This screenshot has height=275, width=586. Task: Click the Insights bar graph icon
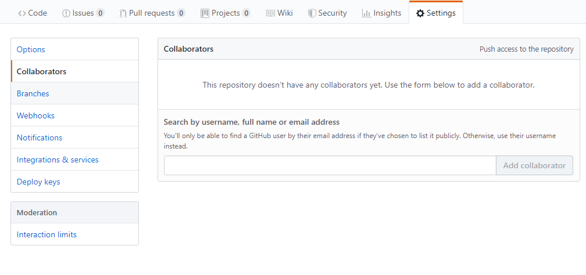click(366, 13)
